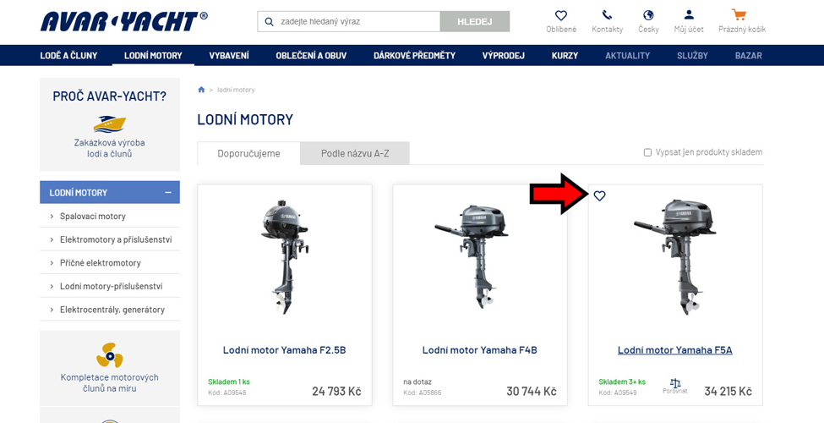Collapse the LODNÍ MOTORY sidebar section
824x423 pixels.
coord(168,193)
